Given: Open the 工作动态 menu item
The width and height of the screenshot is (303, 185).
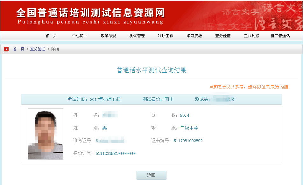Looking at the screenshot, I should point(251,36).
